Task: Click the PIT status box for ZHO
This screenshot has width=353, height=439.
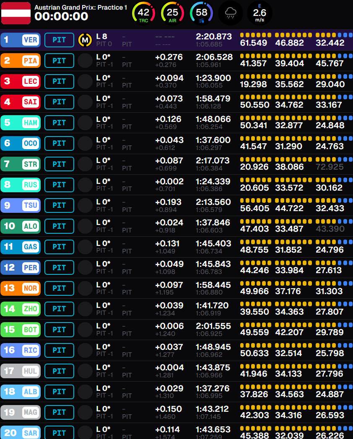Action: (x=60, y=309)
